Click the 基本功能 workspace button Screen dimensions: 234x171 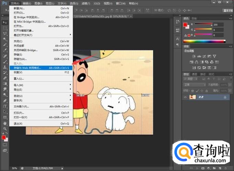pos(227,10)
